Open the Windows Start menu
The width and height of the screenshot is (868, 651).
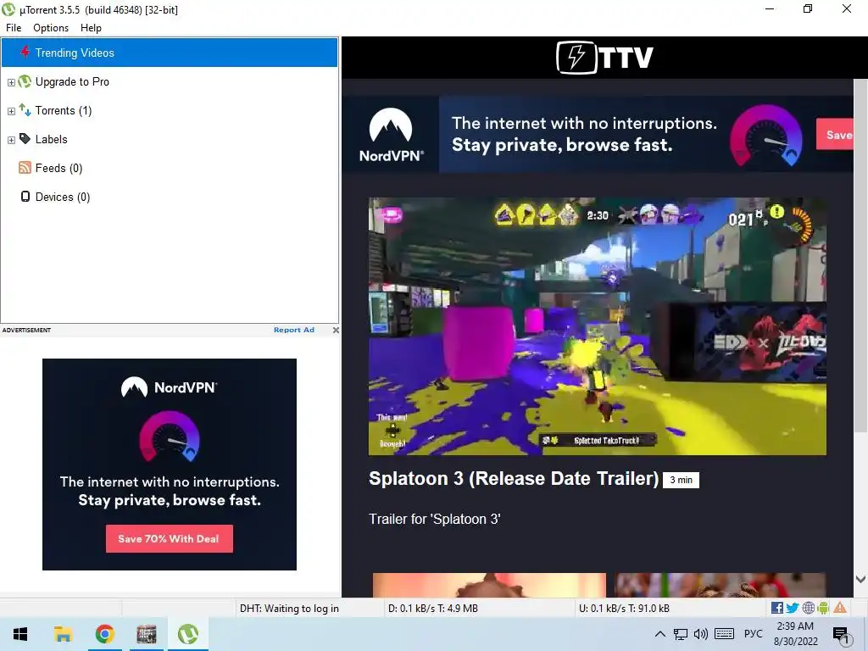pos(20,634)
